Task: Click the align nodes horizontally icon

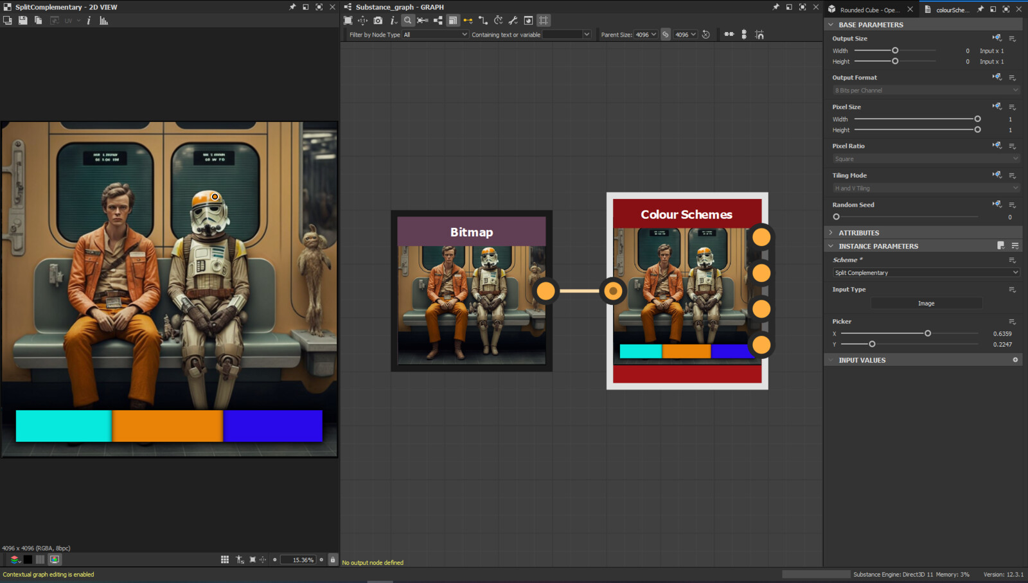Action: (x=423, y=21)
